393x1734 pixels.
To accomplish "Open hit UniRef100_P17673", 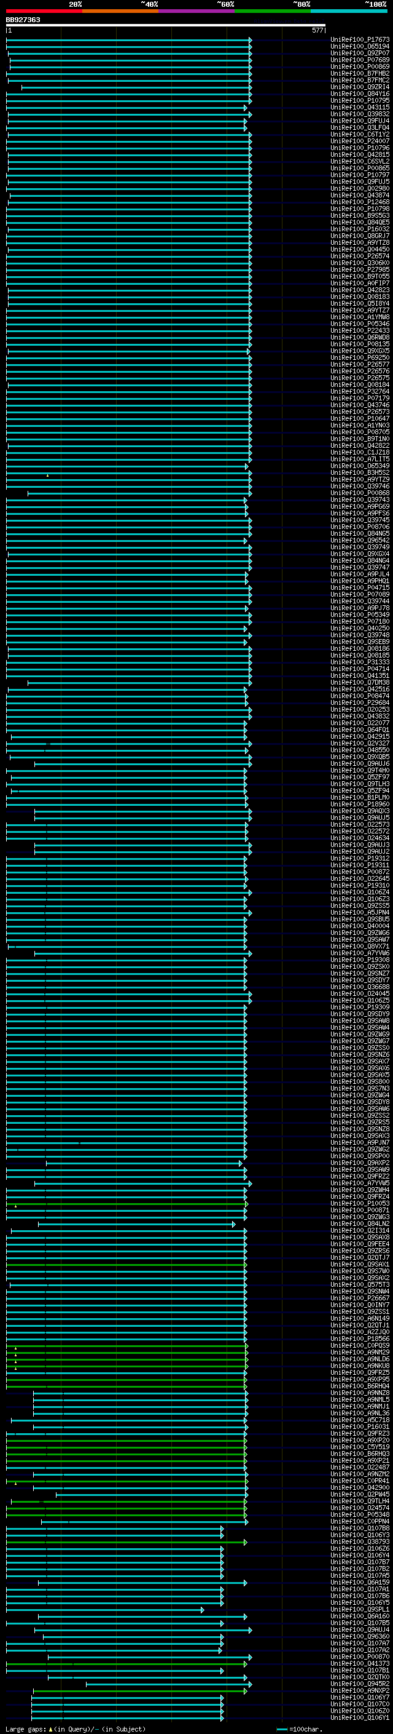I will tap(360, 40).
